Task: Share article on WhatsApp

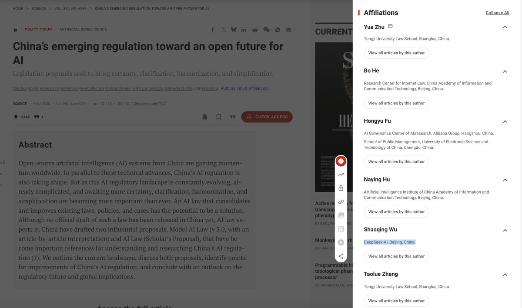Action: point(278,30)
